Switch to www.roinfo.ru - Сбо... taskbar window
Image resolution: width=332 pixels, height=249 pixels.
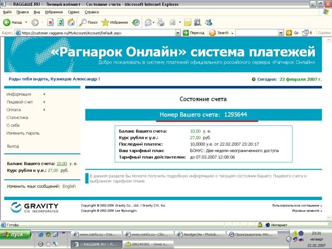(148, 234)
